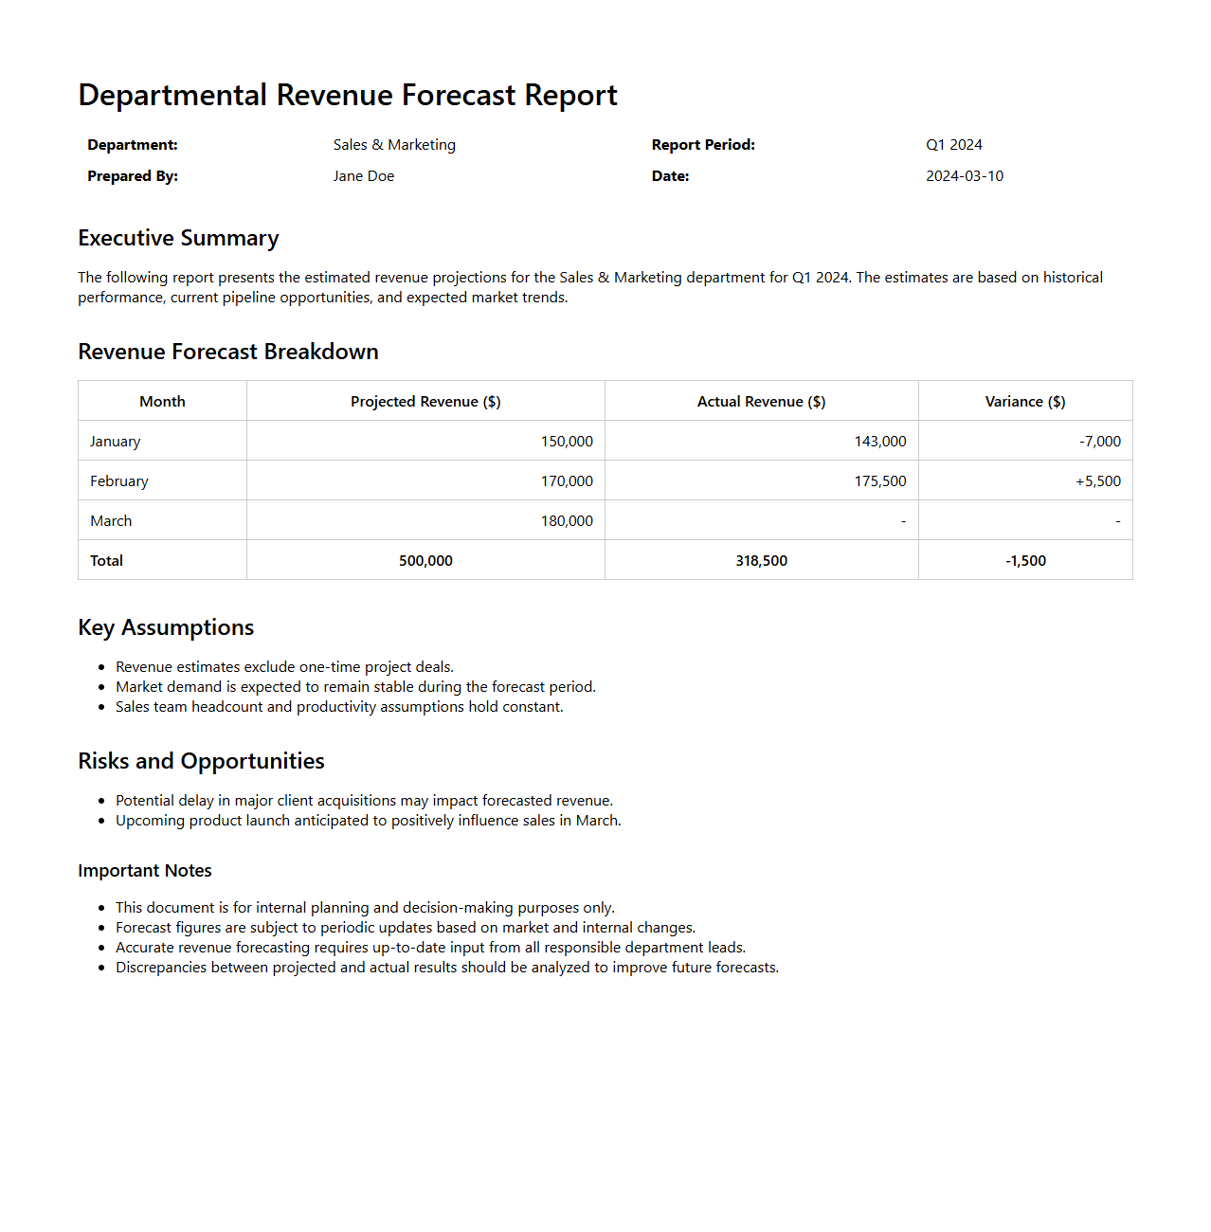Click February's actual revenue 175,500 cell
1211x1232 pixels.
click(x=879, y=481)
